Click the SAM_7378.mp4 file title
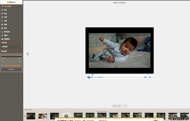The width and height of the screenshot is (190, 121). pyautogui.click(x=119, y=3)
